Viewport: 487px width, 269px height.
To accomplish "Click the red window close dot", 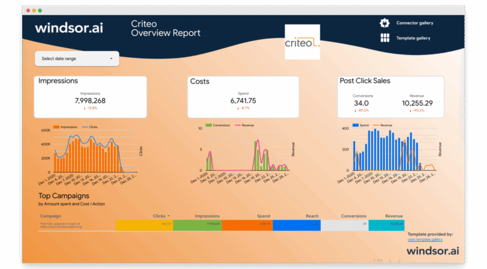I will 29,11.
